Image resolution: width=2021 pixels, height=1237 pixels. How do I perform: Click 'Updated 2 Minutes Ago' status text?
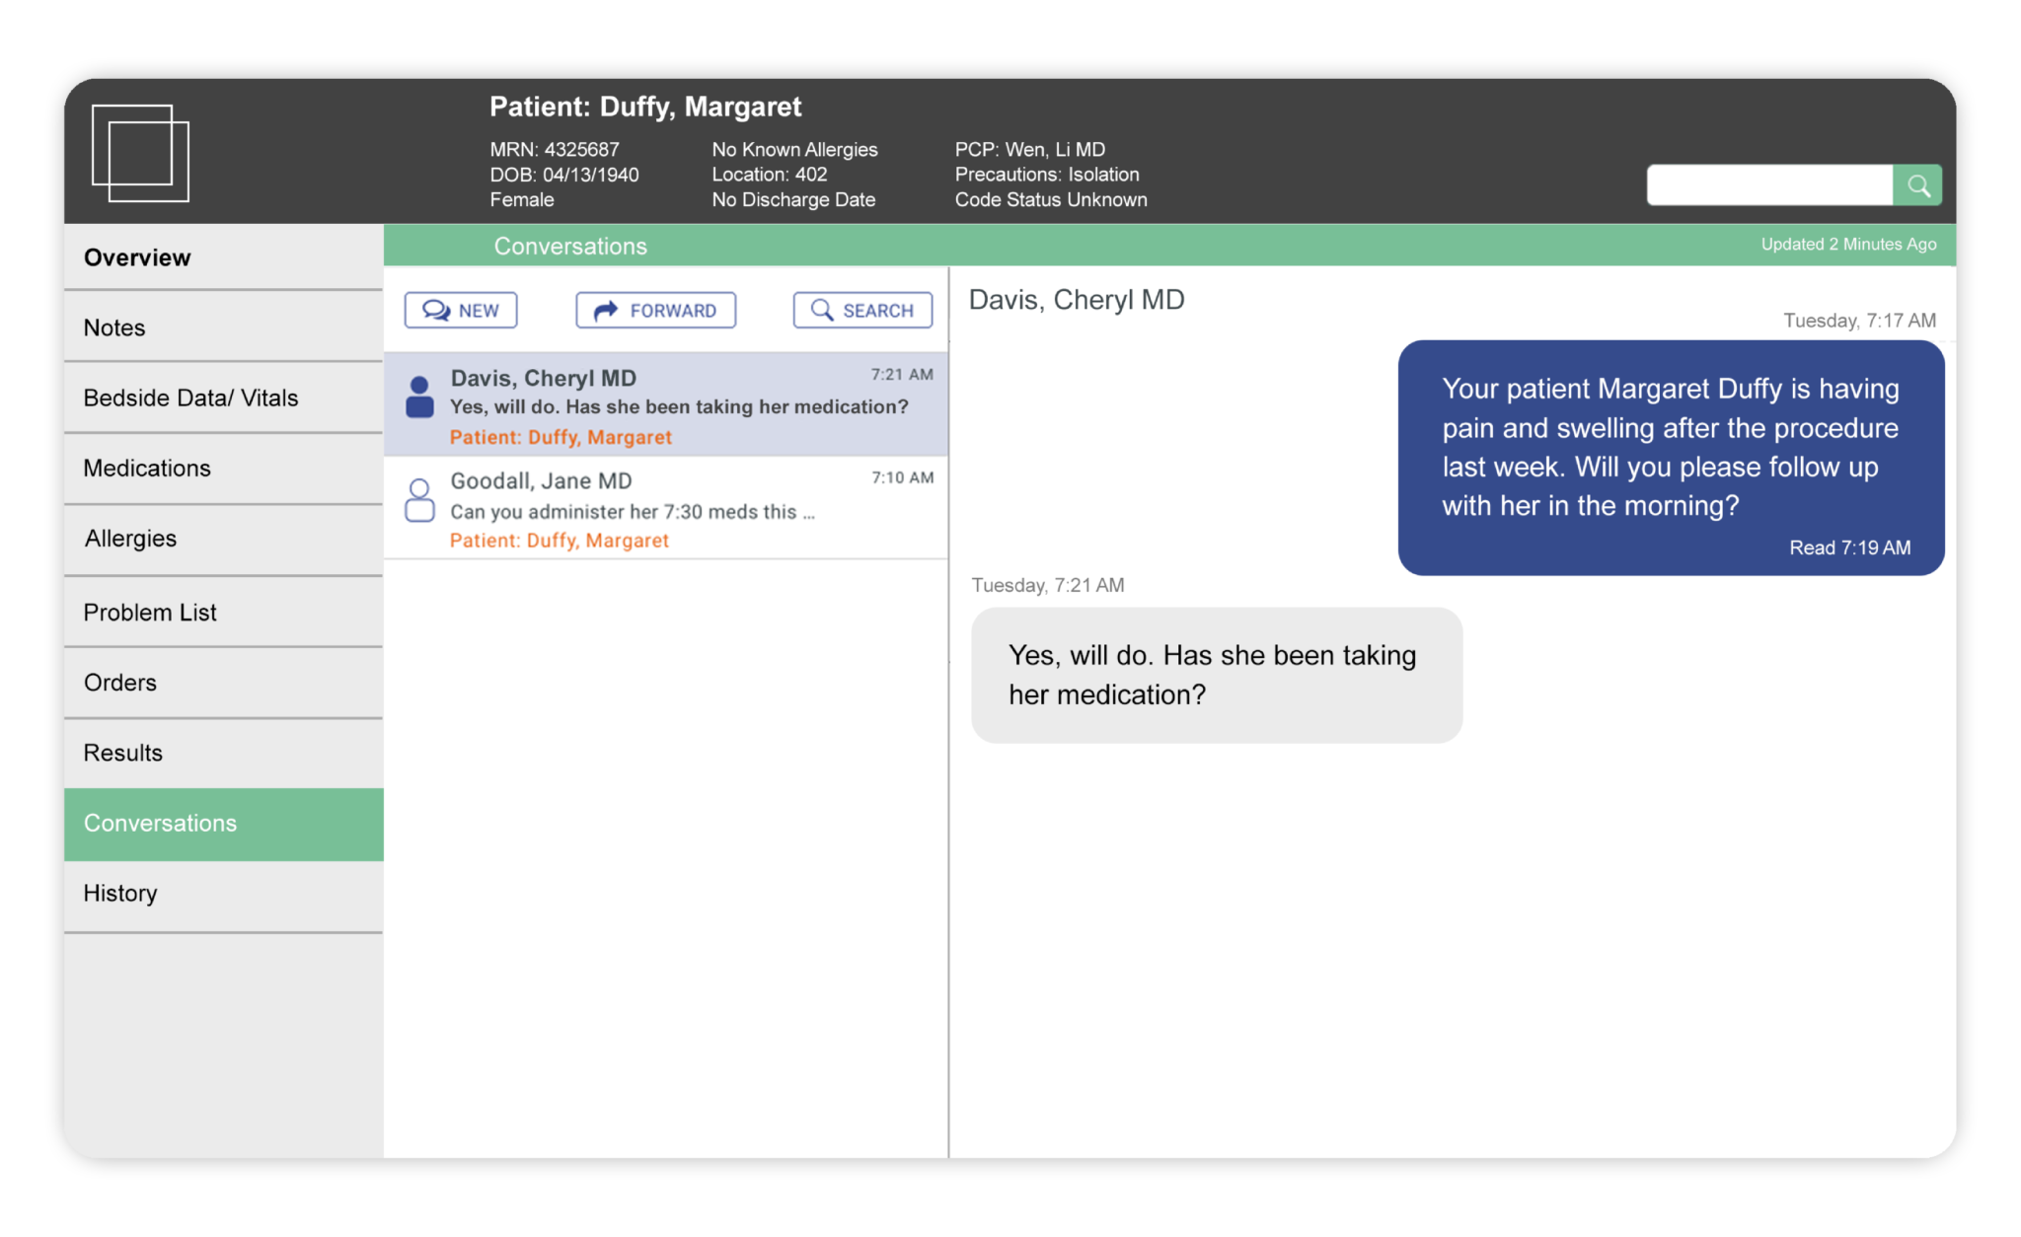tap(1848, 245)
